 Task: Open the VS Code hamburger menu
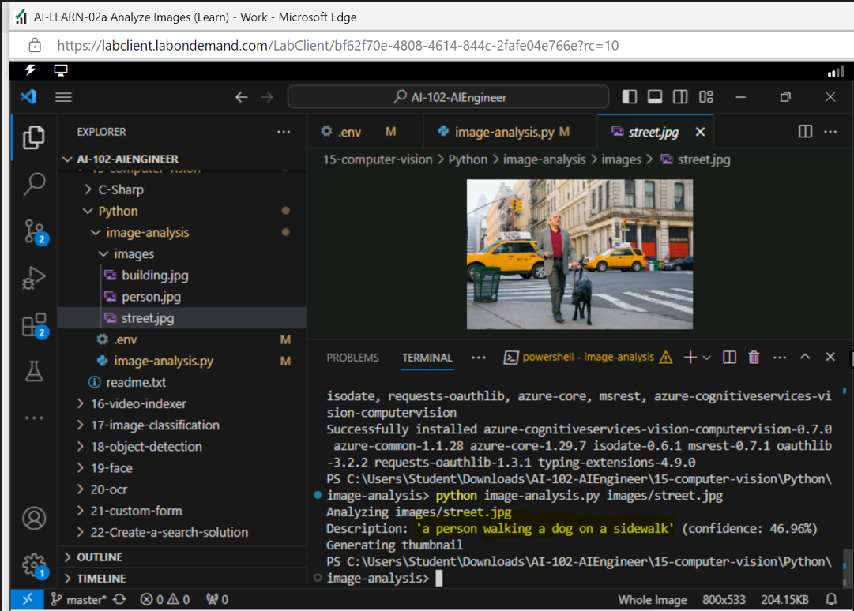click(x=63, y=97)
